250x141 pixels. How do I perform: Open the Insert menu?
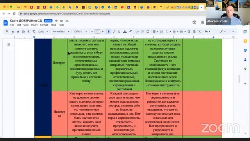(34, 25)
